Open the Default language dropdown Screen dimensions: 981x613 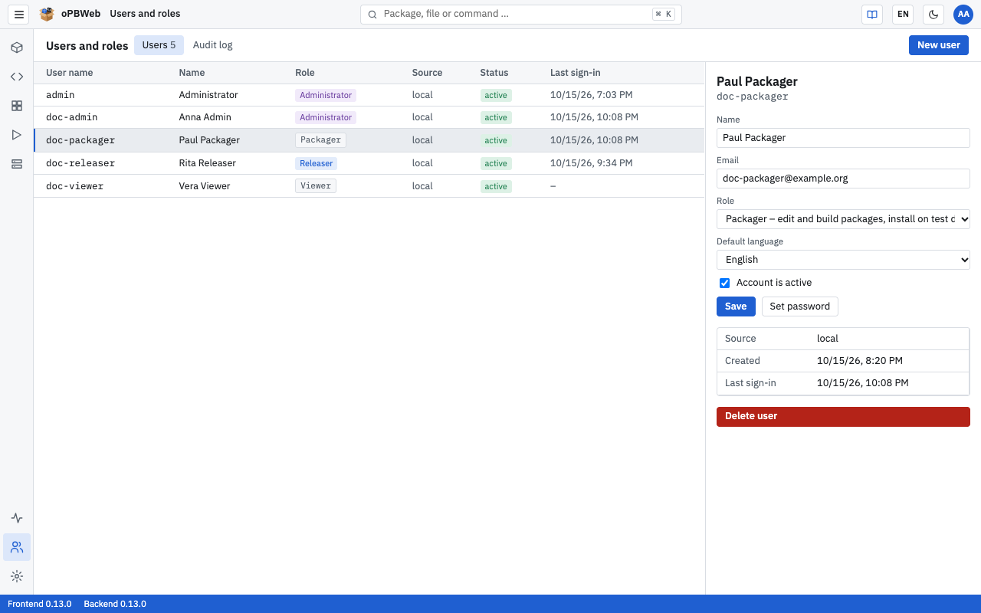(843, 260)
